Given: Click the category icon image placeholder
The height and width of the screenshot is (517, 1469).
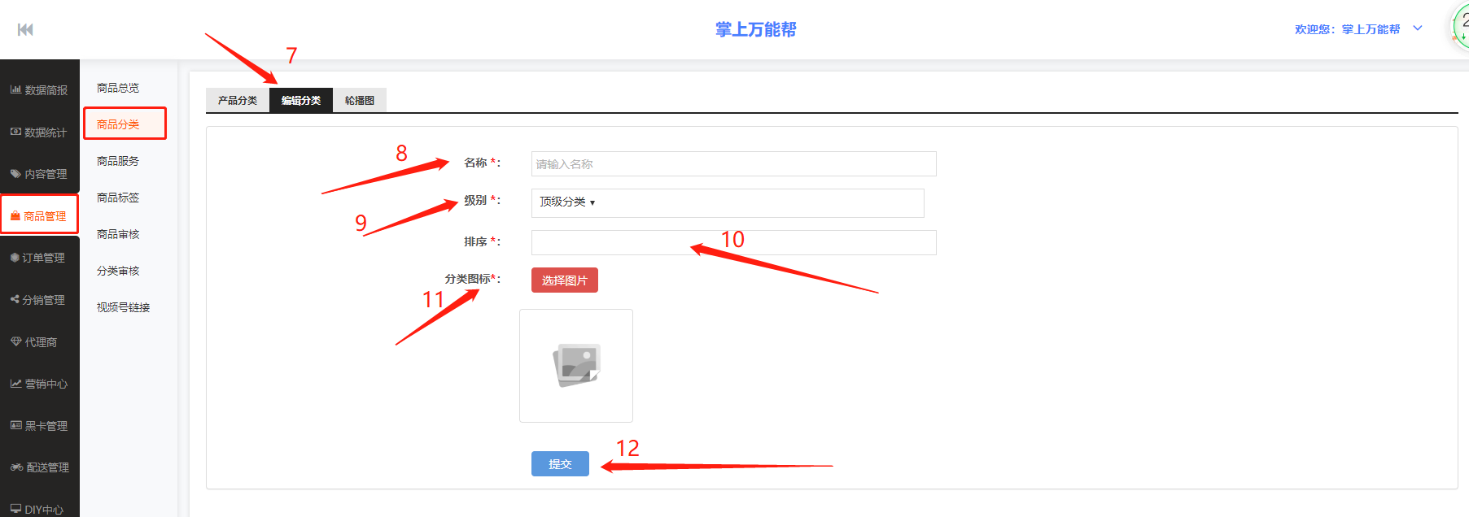Looking at the screenshot, I should pyautogui.click(x=576, y=366).
